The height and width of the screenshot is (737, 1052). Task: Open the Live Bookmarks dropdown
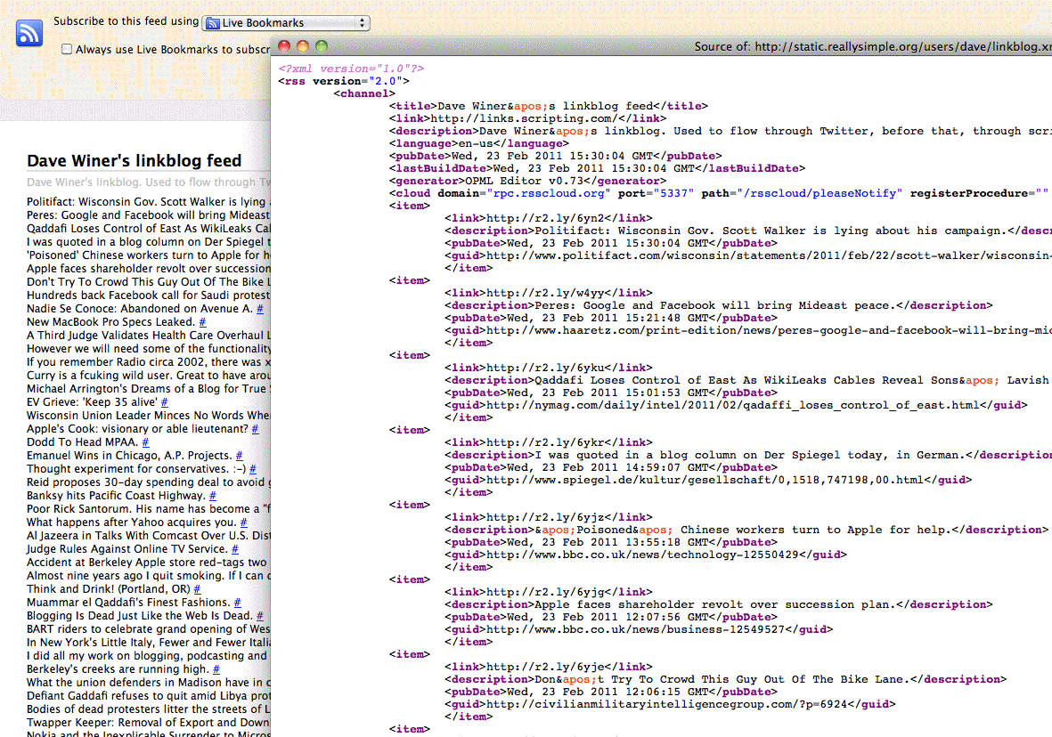click(286, 23)
